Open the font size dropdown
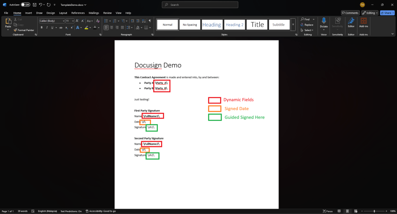The height and width of the screenshot is (214, 397). coord(73,21)
